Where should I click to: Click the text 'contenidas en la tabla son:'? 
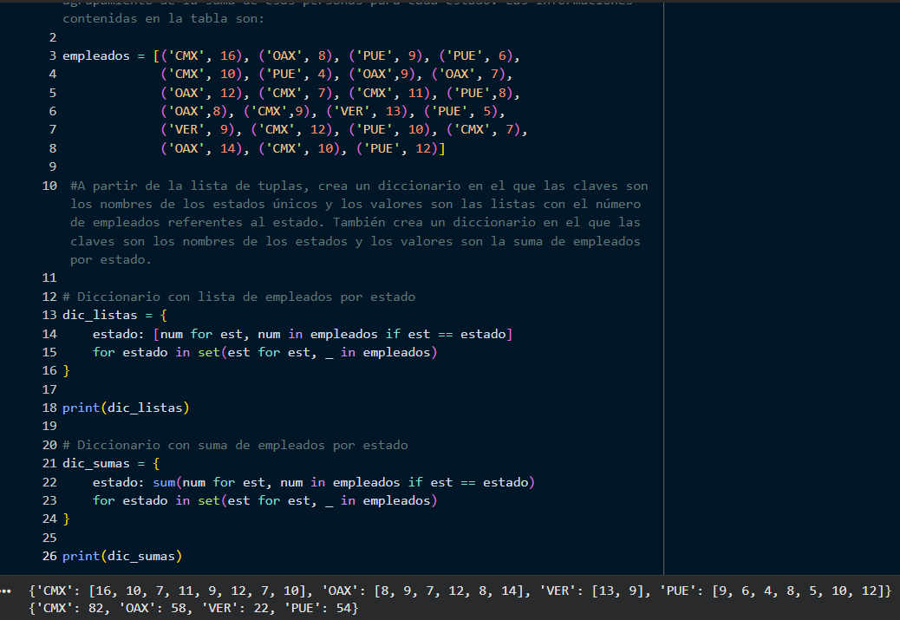pyautogui.click(x=164, y=18)
